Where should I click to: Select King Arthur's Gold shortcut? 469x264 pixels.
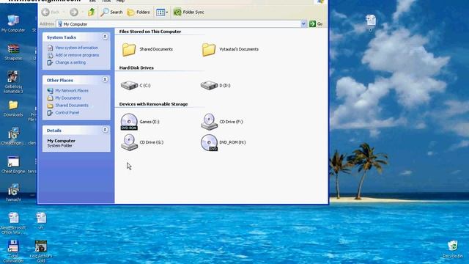pyautogui.click(x=41, y=246)
